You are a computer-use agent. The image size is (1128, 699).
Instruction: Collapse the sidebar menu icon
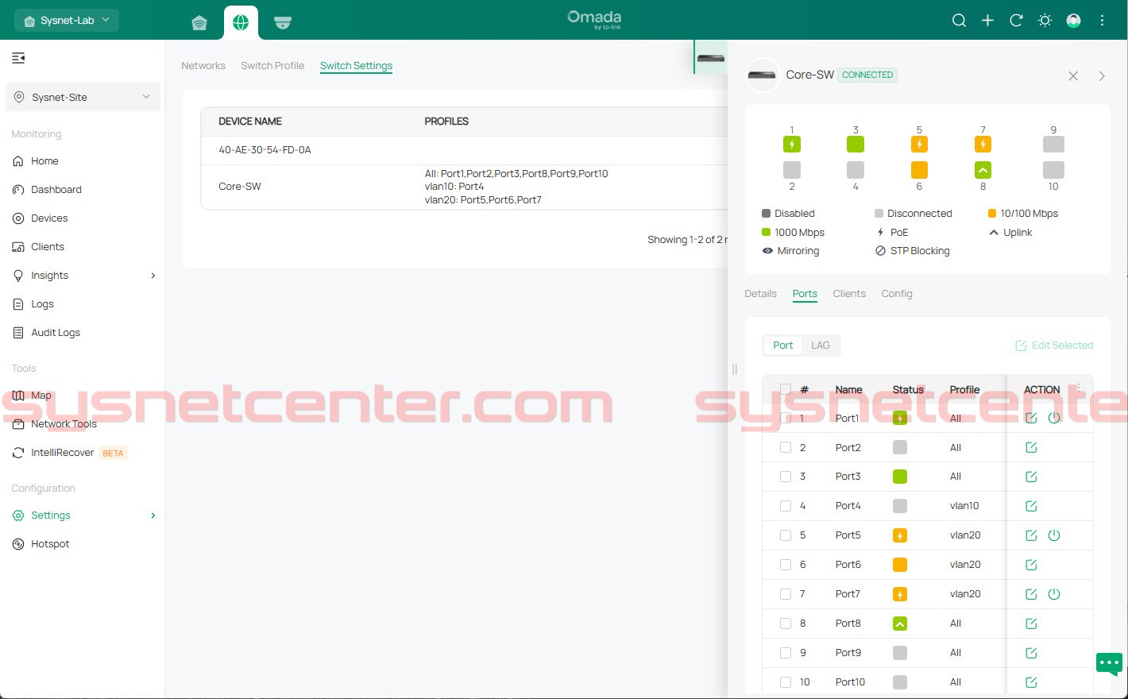[x=18, y=58]
